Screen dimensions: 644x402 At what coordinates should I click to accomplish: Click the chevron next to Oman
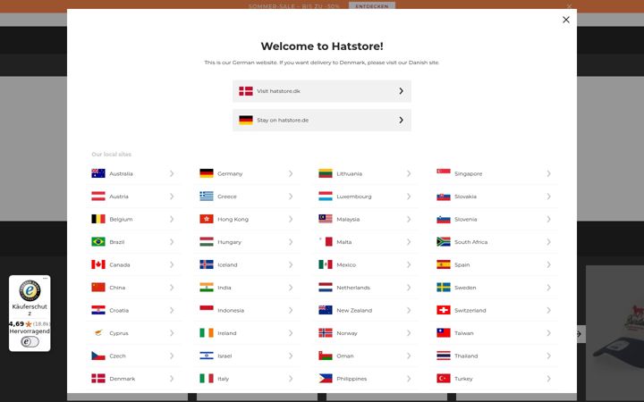409,356
